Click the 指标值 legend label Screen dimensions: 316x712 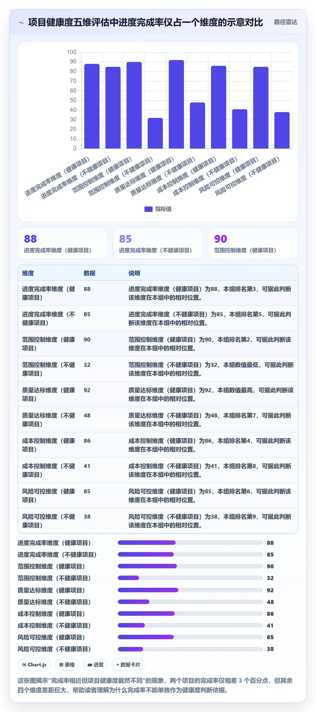(163, 209)
